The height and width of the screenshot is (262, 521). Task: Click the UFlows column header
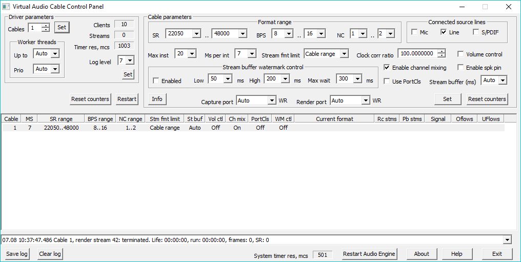[x=491, y=119]
